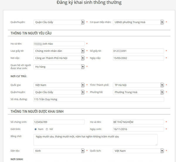Open Quan hệ với người được khai sinh dropdown
Screen dimensions: 176x162
(82, 67)
